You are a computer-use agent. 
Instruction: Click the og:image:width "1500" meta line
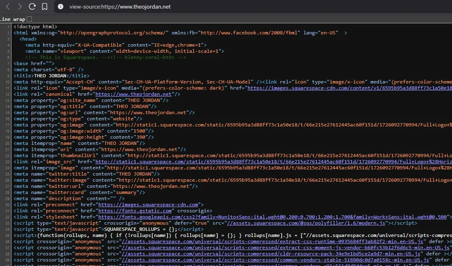point(84,131)
